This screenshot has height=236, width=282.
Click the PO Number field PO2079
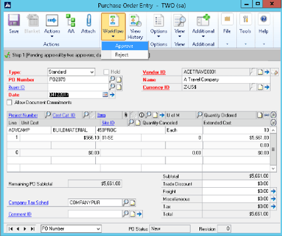(78, 80)
